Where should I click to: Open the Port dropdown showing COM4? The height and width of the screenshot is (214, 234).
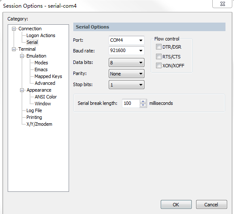(127, 40)
